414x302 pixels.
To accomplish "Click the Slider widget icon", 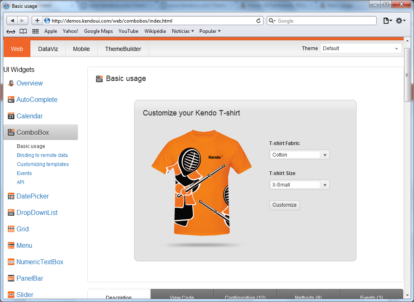I will pyautogui.click(x=11, y=295).
